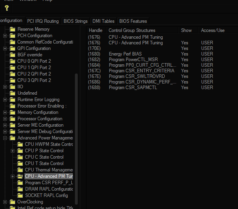Open the BIOS Features tab
Image resolution: width=238 pixels, height=209 pixels.
133,21
